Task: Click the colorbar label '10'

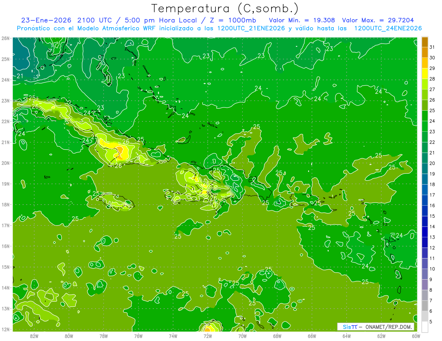Action: (432, 269)
